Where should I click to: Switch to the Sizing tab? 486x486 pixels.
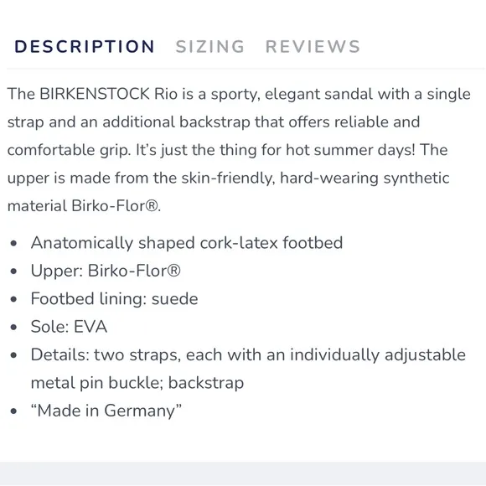(209, 47)
